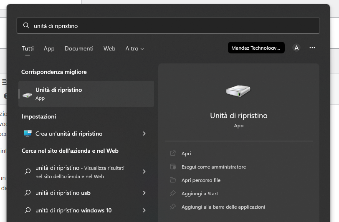Viewport: 339px width, 222px height.
Task: Click the Esegui come amministratore shield icon
Action: point(173,167)
